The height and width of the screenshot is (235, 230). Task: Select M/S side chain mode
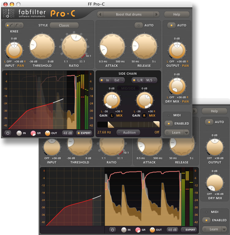click(151, 80)
